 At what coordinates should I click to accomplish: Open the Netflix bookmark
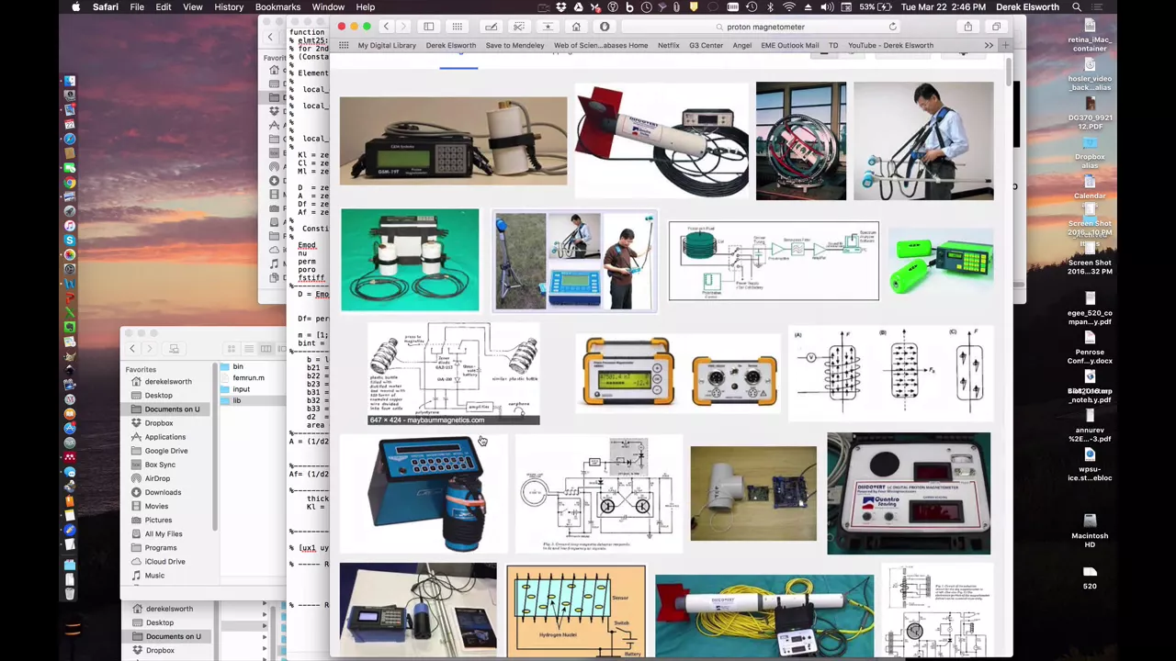(669, 45)
